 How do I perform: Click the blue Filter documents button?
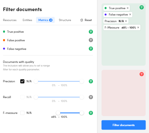(x=123, y=125)
